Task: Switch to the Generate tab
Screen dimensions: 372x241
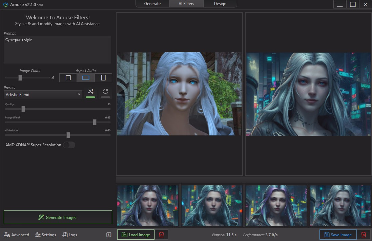Action: [x=152, y=4]
